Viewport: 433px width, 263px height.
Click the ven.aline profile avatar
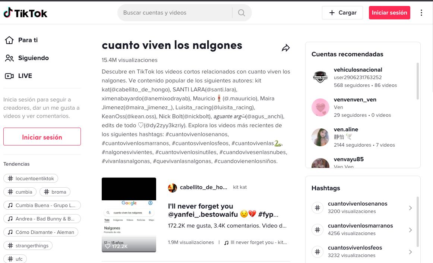click(320, 137)
